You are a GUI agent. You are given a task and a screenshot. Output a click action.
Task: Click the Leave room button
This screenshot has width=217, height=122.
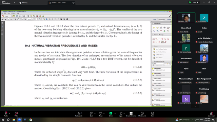[x=212, y=114]
